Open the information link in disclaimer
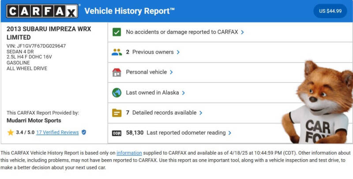The width and height of the screenshot is (353, 179). pos(129,153)
